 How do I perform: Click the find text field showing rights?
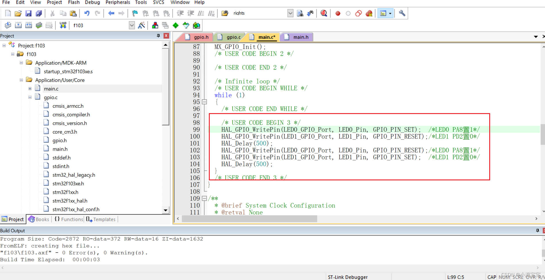tap(259, 13)
